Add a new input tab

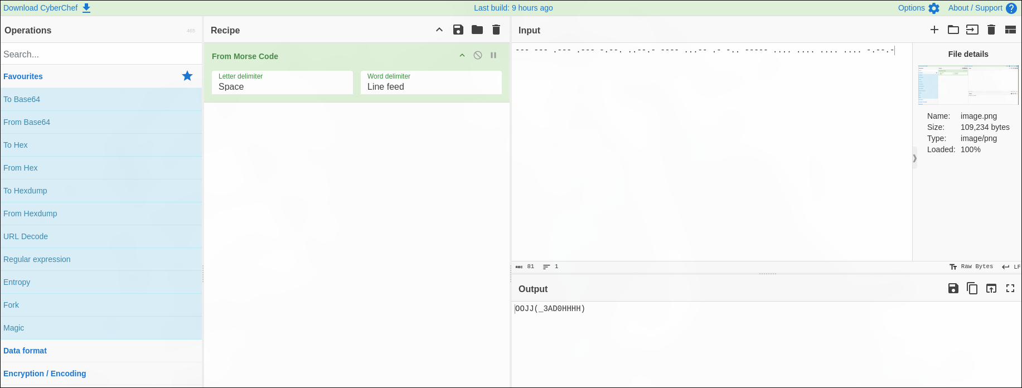[x=934, y=30]
